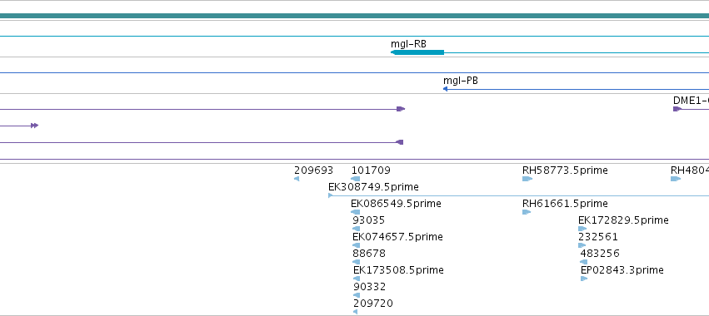Click the EK086549.5prime label
Screen dimensions: 709x316
pyautogui.click(x=396, y=204)
